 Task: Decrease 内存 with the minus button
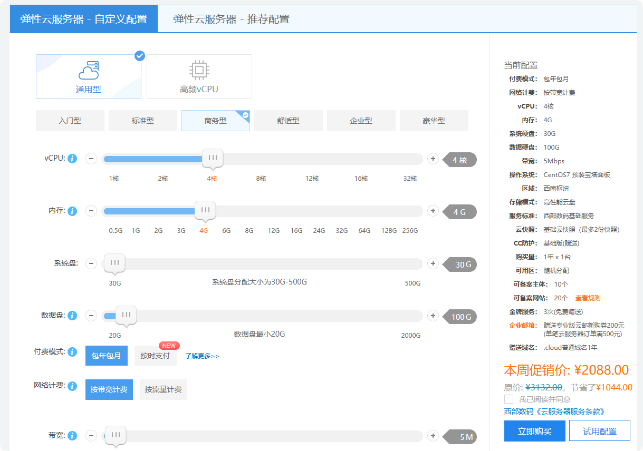91,211
